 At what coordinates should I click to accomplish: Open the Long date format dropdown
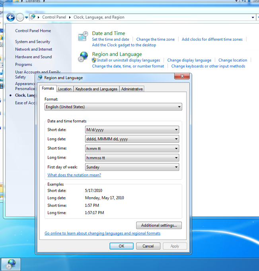click(132, 139)
